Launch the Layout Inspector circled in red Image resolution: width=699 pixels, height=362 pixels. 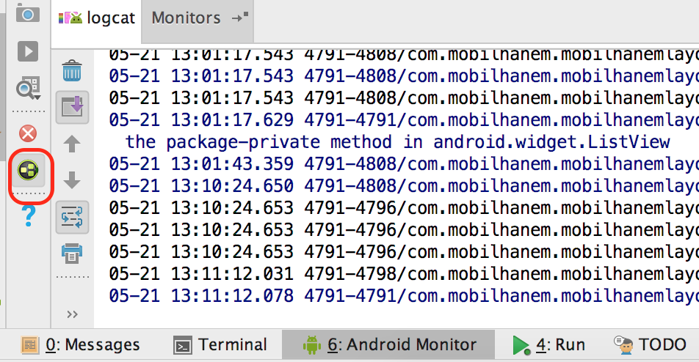pyautogui.click(x=28, y=170)
